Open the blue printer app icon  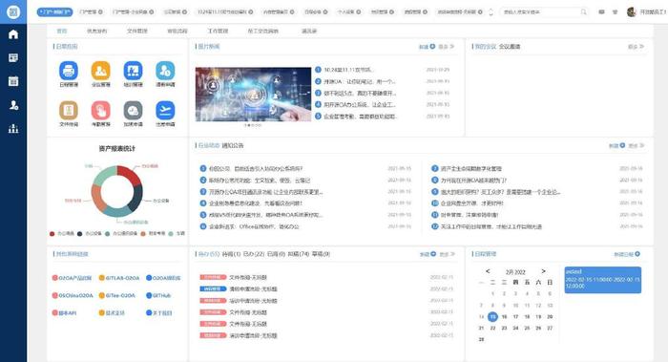[x=69, y=71]
